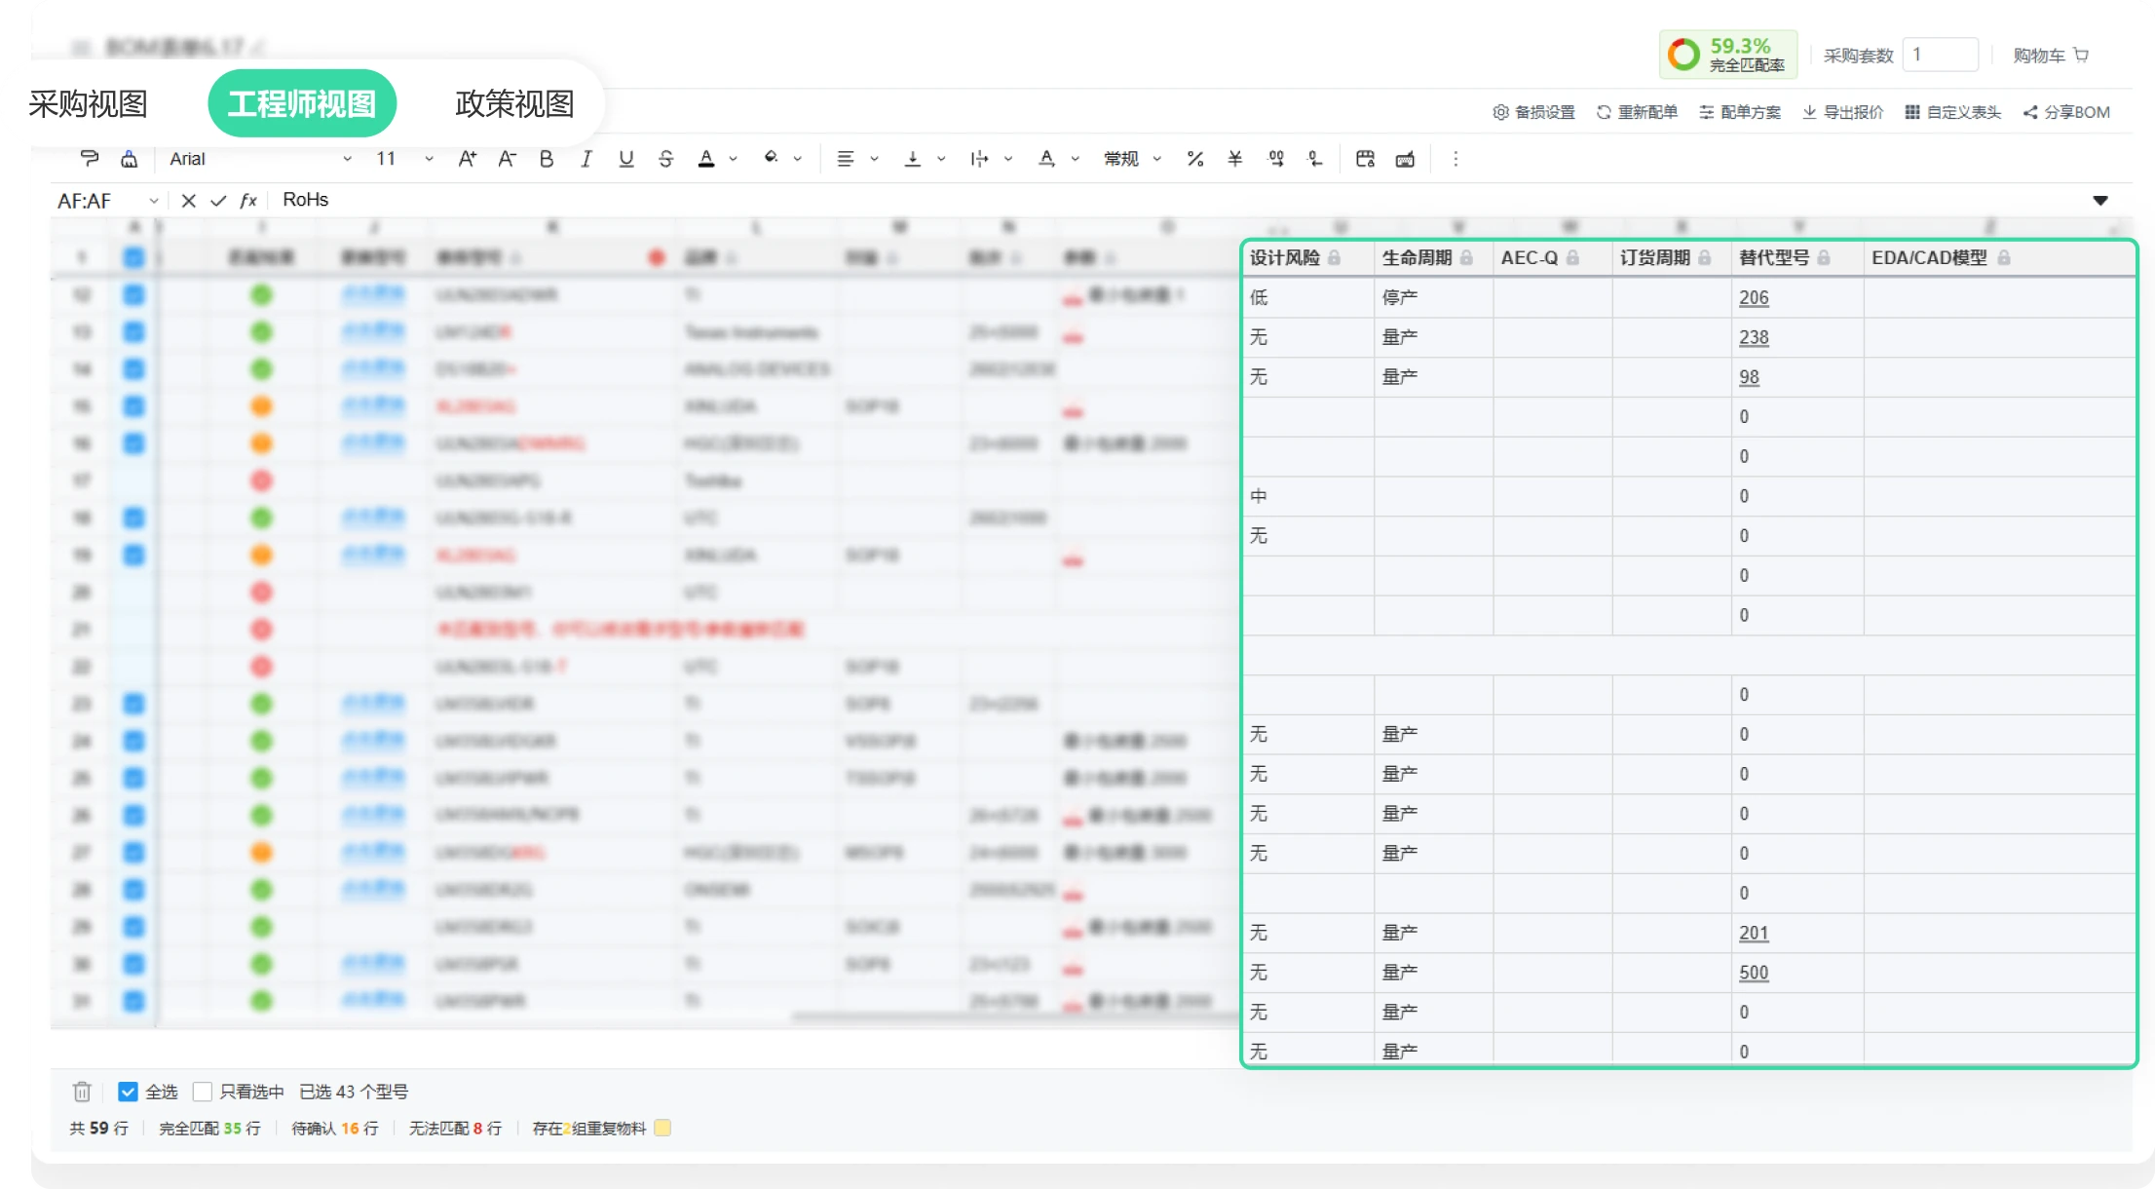Toggle italic formatting
The width and height of the screenshot is (2155, 1189).
point(586,158)
